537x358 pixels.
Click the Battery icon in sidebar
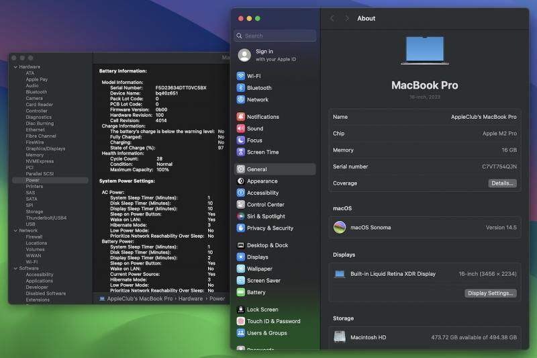[240, 292]
